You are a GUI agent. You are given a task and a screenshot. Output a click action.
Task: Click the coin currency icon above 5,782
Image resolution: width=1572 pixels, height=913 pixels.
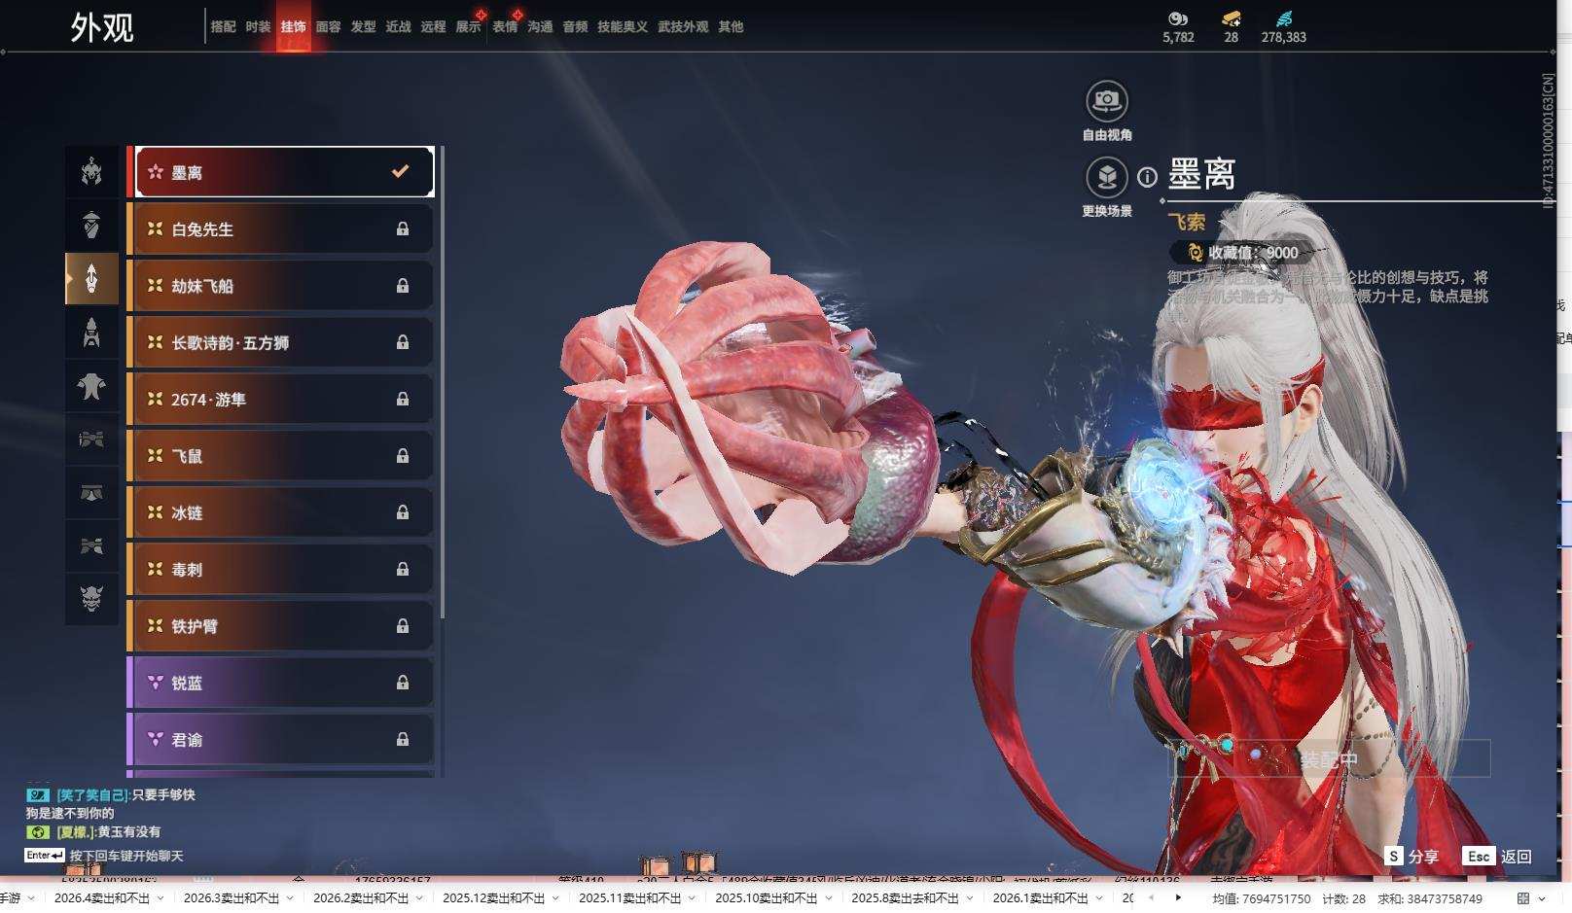(x=1178, y=18)
